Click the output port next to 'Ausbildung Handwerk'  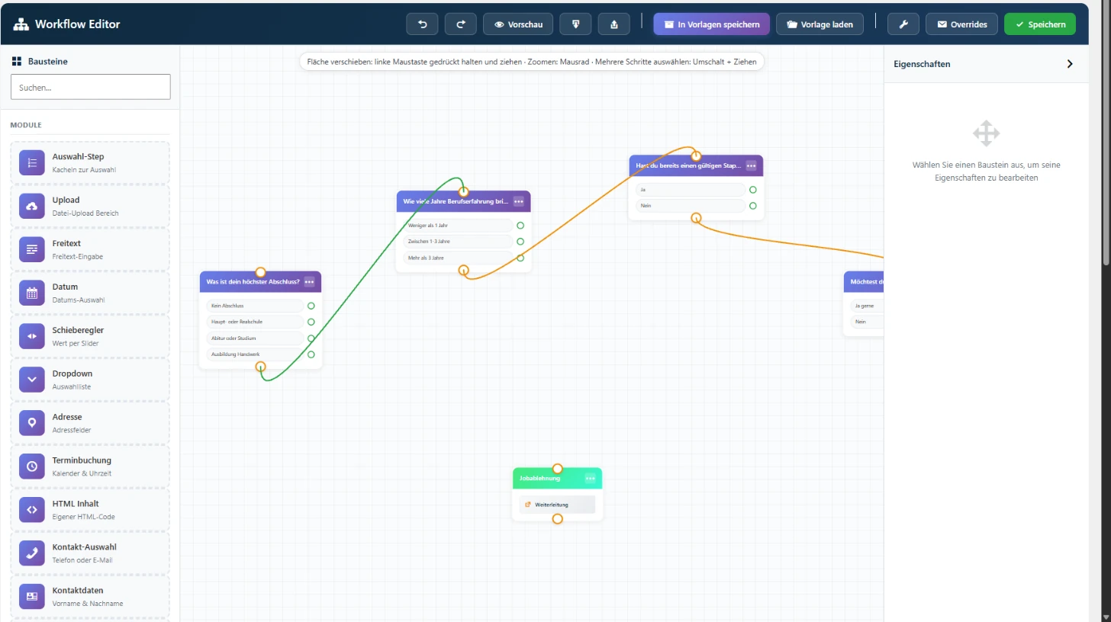coord(311,354)
